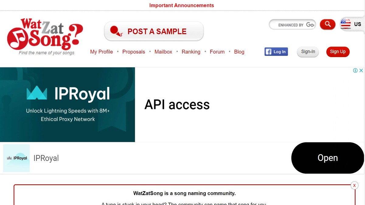Click the red Sign Up button
The height and width of the screenshot is (205, 365).
(338, 52)
